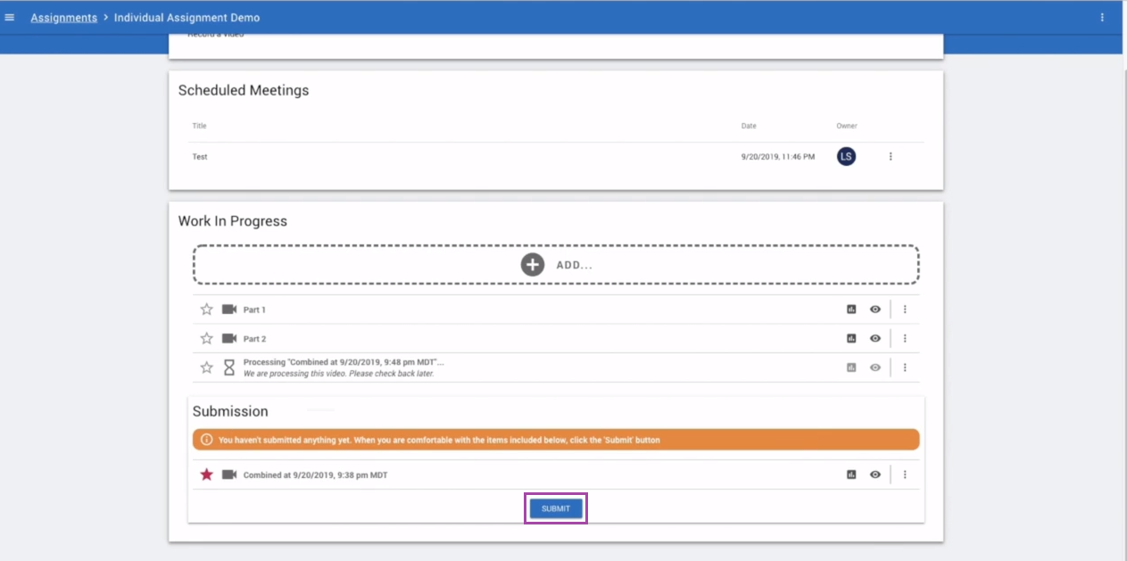Click the Individual Assignment Demo breadcrumb title
1127x561 pixels.
[187, 18]
